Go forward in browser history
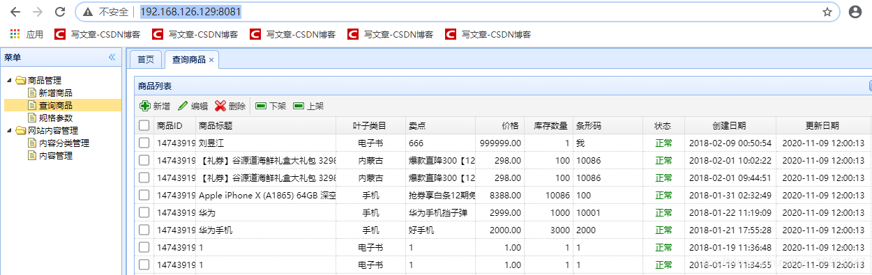This screenshot has height=275, width=872. (38, 12)
